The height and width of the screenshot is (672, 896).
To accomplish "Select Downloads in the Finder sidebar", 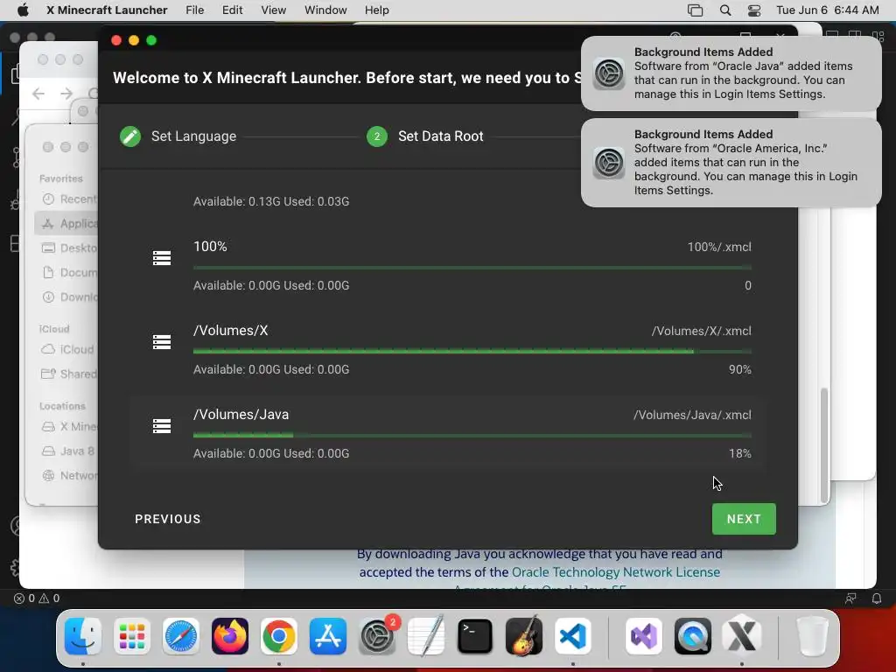I will point(66,297).
